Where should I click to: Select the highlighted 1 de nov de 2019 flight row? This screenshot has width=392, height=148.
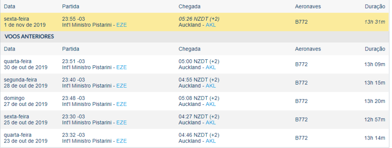(x=194, y=22)
